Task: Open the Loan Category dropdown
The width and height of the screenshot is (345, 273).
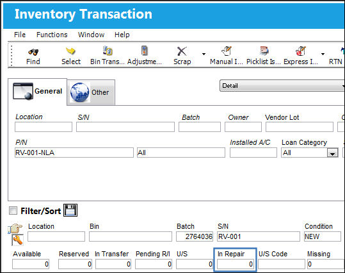Action: [332, 153]
